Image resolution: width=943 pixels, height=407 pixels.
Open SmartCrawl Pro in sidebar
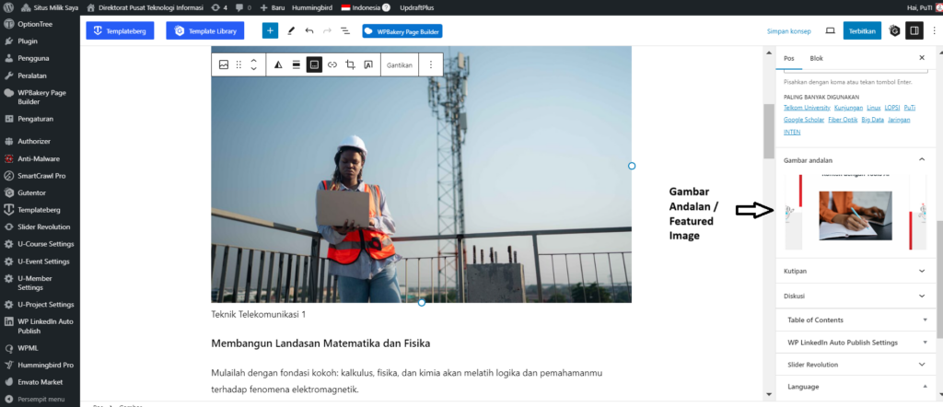click(40, 176)
